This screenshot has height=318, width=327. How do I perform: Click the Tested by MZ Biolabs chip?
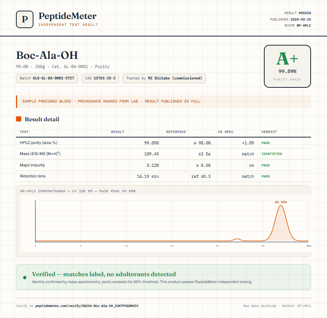[164, 78]
